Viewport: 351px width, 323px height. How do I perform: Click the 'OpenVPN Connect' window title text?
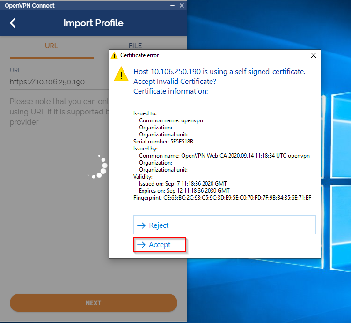click(x=29, y=5)
